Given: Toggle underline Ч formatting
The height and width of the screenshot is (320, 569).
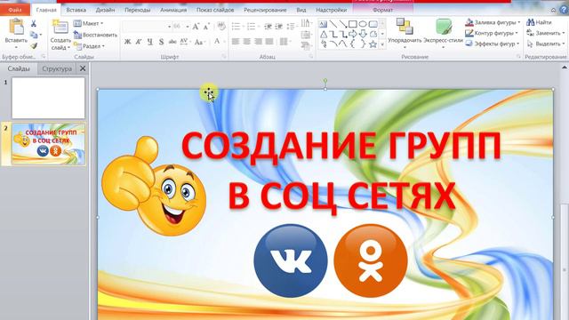Looking at the screenshot, I should pyautogui.click(x=150, y=42).
